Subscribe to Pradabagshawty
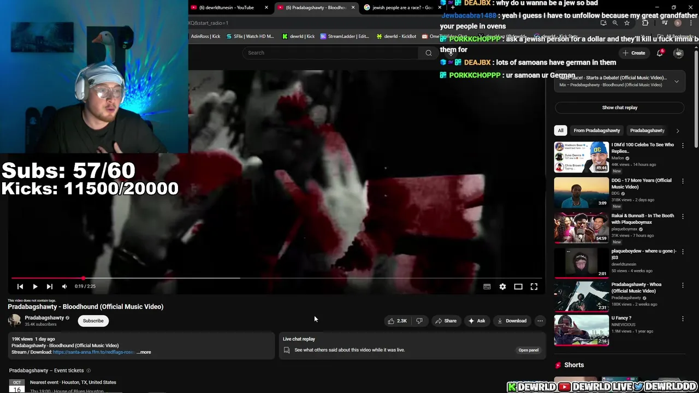The height and width of the screenshot is (393, 699). (x=93, y=321)
